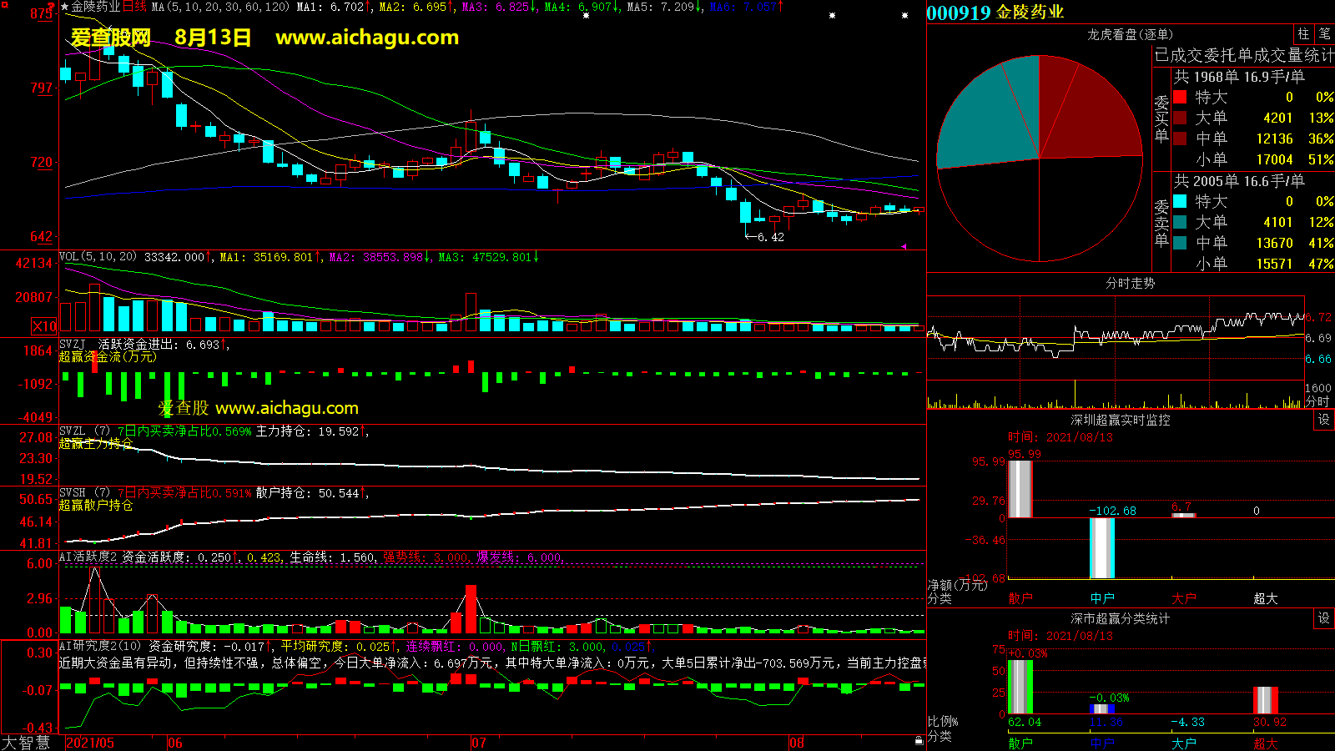
Task: Select the 龙虎看盘(逐单) panel title
Action: (1130, 34)
